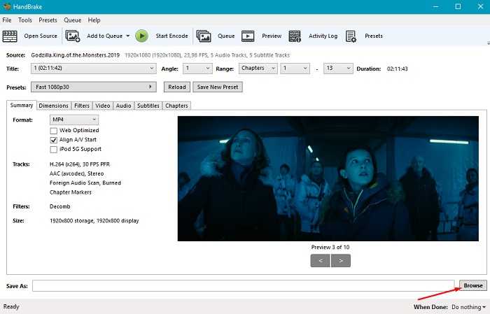
Task: Click the text AAC (avcodec), Stereo
Action: (x=76, y=173)
